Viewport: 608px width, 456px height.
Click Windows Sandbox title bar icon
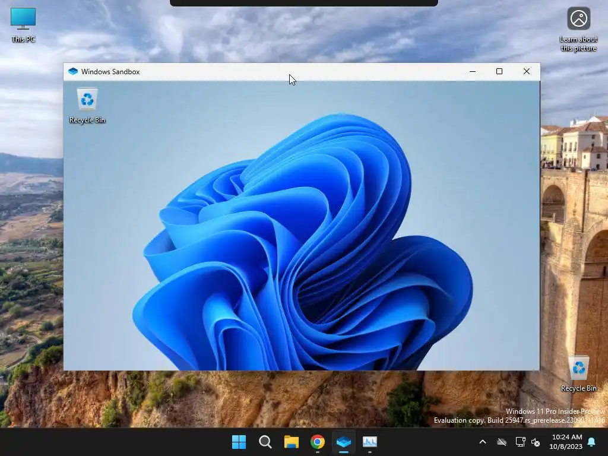tap(73, 71)
